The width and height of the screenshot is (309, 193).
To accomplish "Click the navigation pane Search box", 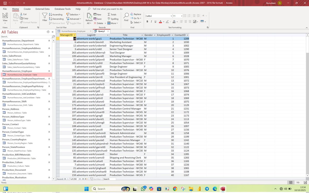I will coord(26,37).
